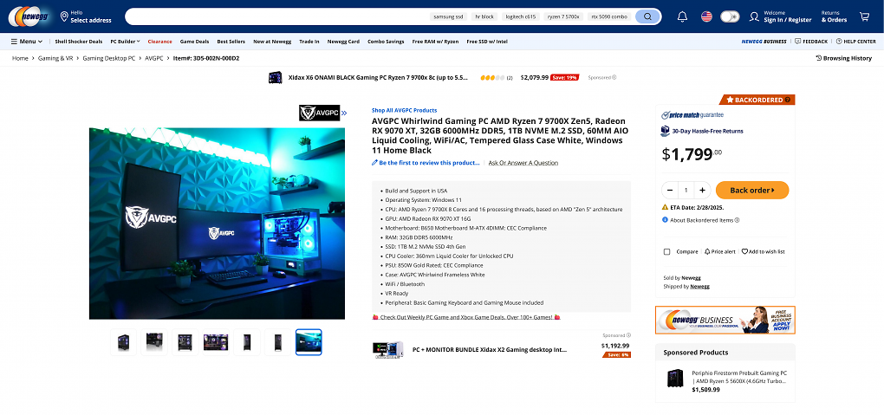Select the first product thumbnail

click(123, 342)
